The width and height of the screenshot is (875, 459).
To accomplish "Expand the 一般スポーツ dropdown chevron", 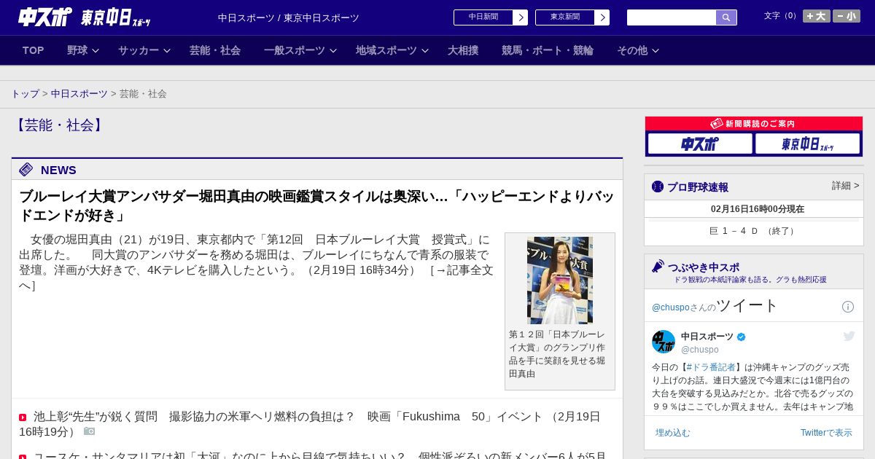I will click(333, 50).
